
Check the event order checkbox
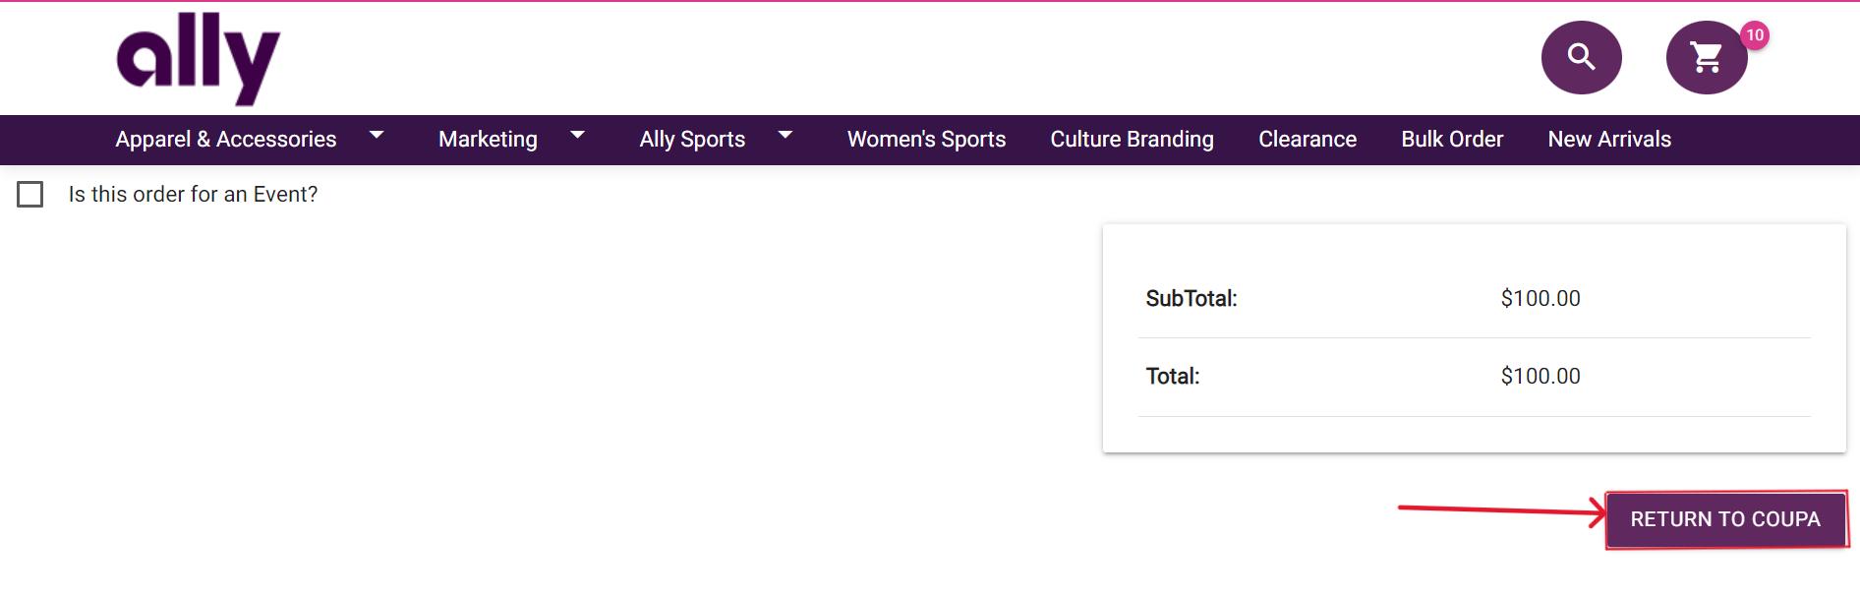[30, 195]
